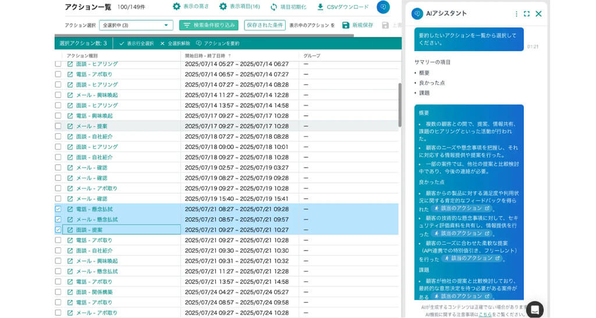Viewport: 596px width, 318px height.
Task: Expand the AI assistant panel to fullscreen
Action: point(526,14)
